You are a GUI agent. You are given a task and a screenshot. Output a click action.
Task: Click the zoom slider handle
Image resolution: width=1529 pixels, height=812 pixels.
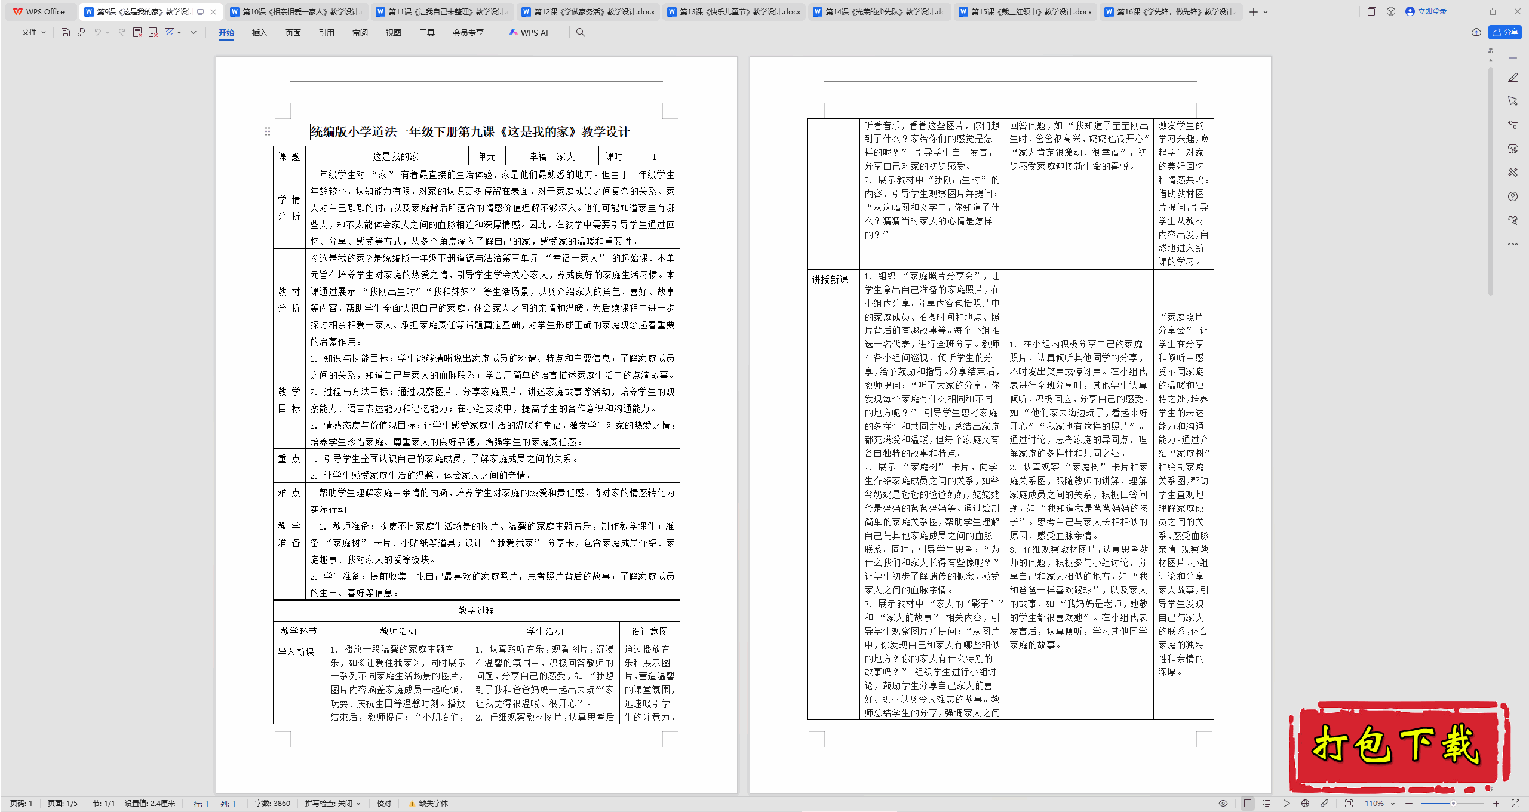1453,804
